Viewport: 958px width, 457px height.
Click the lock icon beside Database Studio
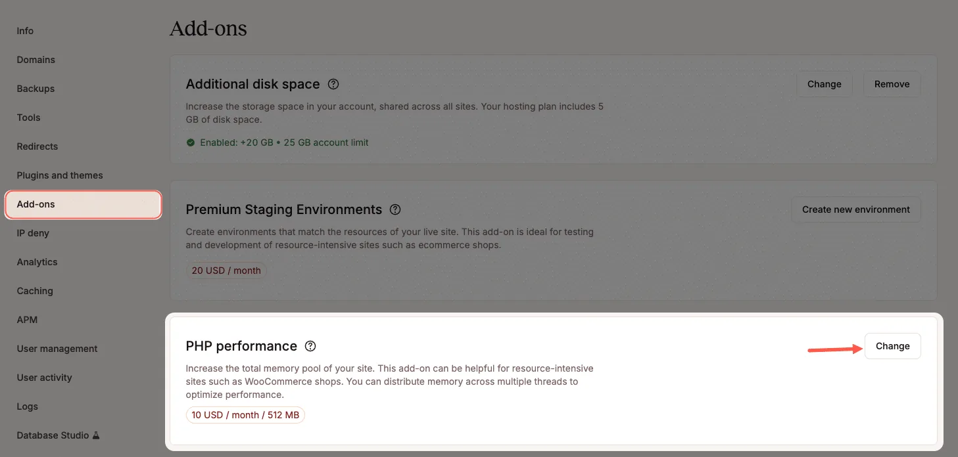[x=96, y=435]
